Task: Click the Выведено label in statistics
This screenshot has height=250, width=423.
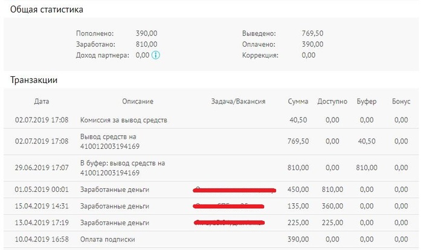Action: click(x=259, y=33)
